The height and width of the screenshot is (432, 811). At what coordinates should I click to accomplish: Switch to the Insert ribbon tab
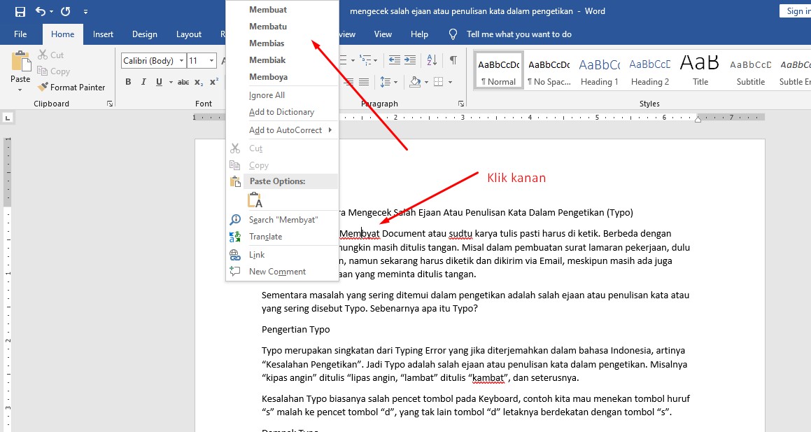coord(103,34)
